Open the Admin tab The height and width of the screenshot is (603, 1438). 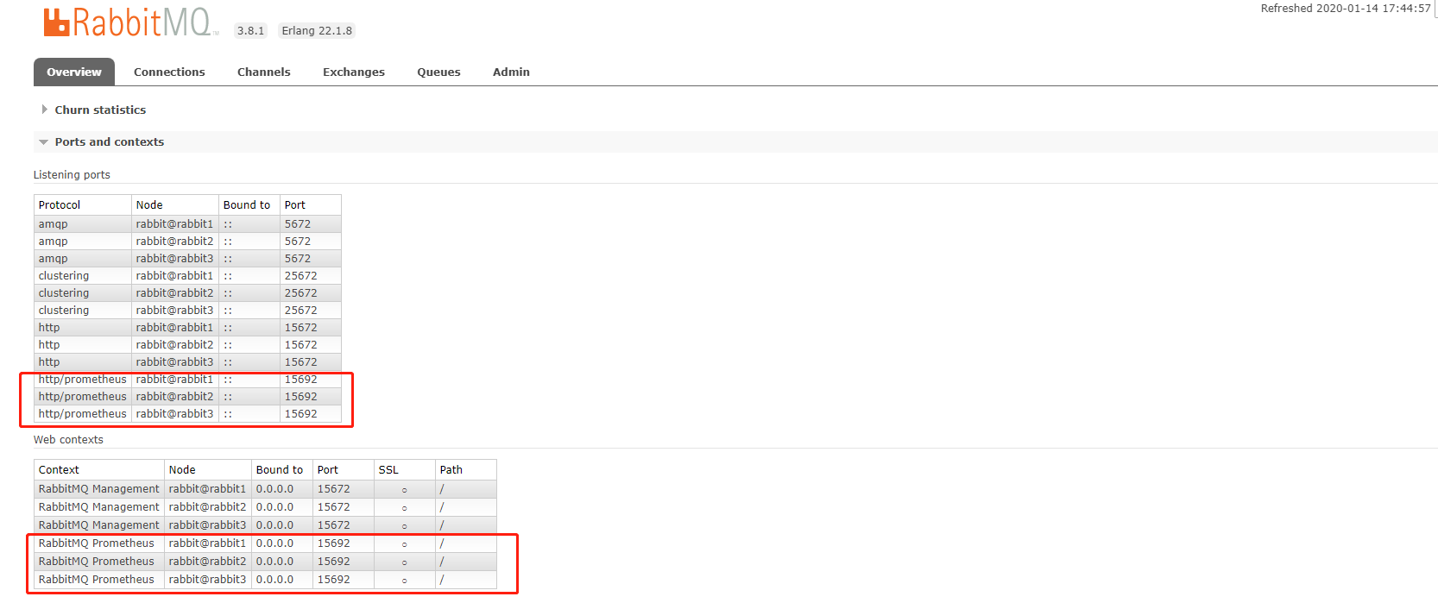[511, 72]
